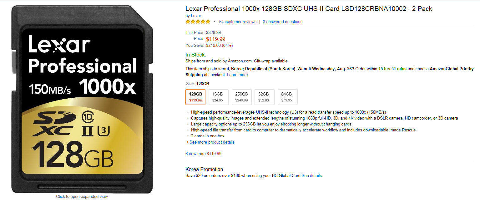The width and height of the screenshot is (480, 206).
Task: Select the 128GB size option
Action: pyautogui.click(x=196, y=97)
